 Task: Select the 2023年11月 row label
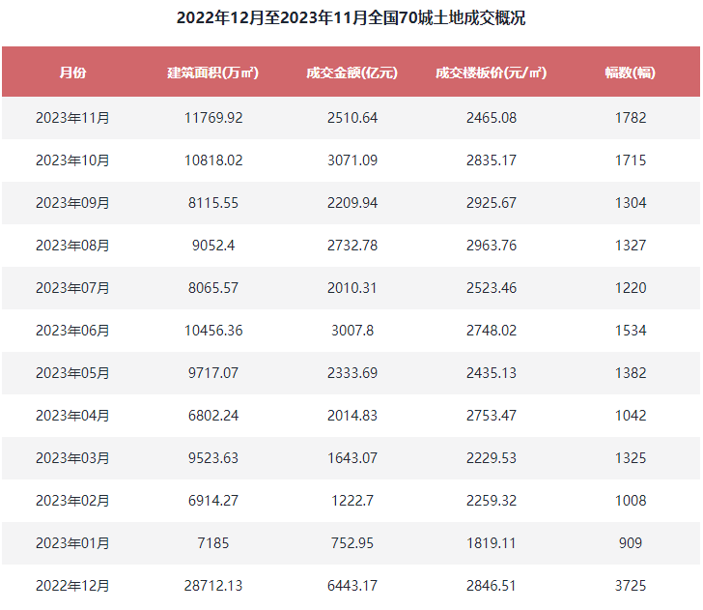[72, 118]
